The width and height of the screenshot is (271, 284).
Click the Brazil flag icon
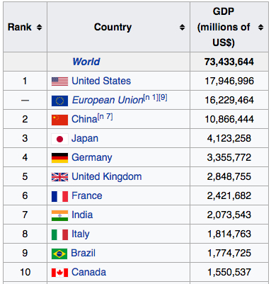(x=59, y=254)
